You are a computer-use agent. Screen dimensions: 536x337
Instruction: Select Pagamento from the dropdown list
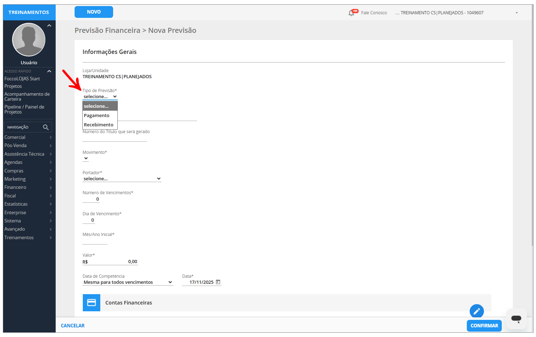(97, 116)
